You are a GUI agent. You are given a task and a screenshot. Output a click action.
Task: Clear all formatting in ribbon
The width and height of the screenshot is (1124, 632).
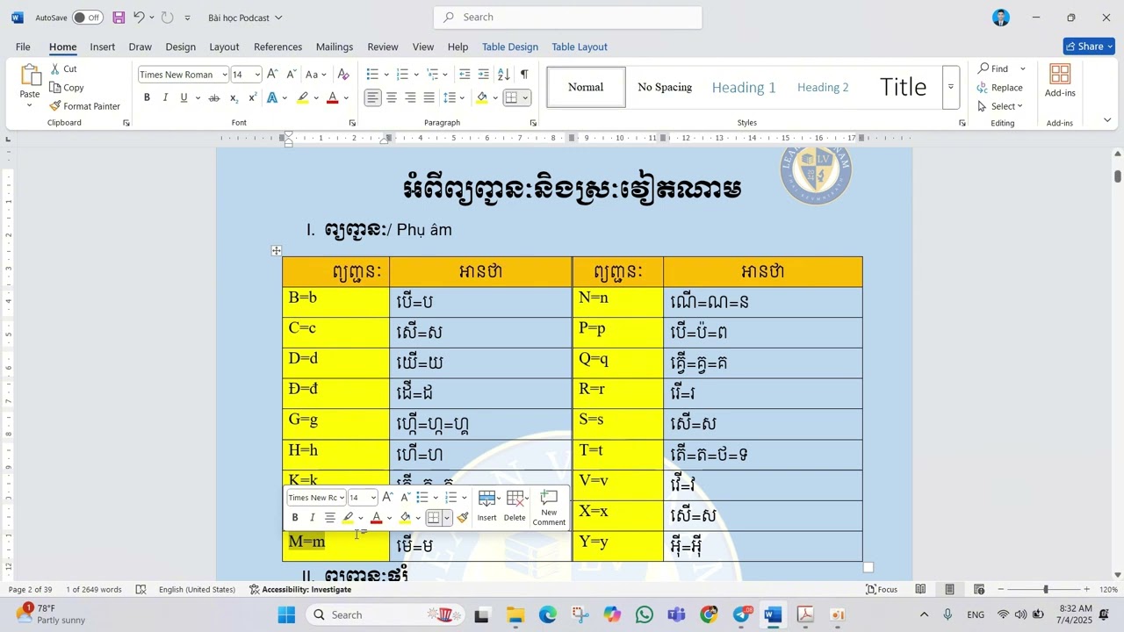(x=343, y=75)
